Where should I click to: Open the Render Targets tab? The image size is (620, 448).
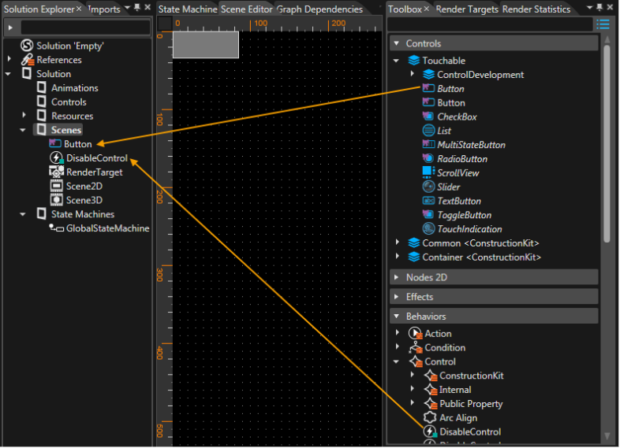pyautogui.click(x=467, y=9)
